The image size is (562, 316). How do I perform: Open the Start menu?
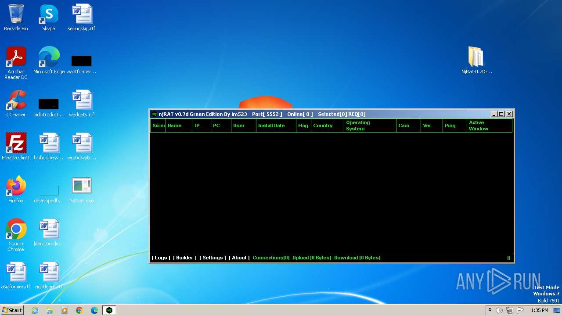click(x=12, y=310)
